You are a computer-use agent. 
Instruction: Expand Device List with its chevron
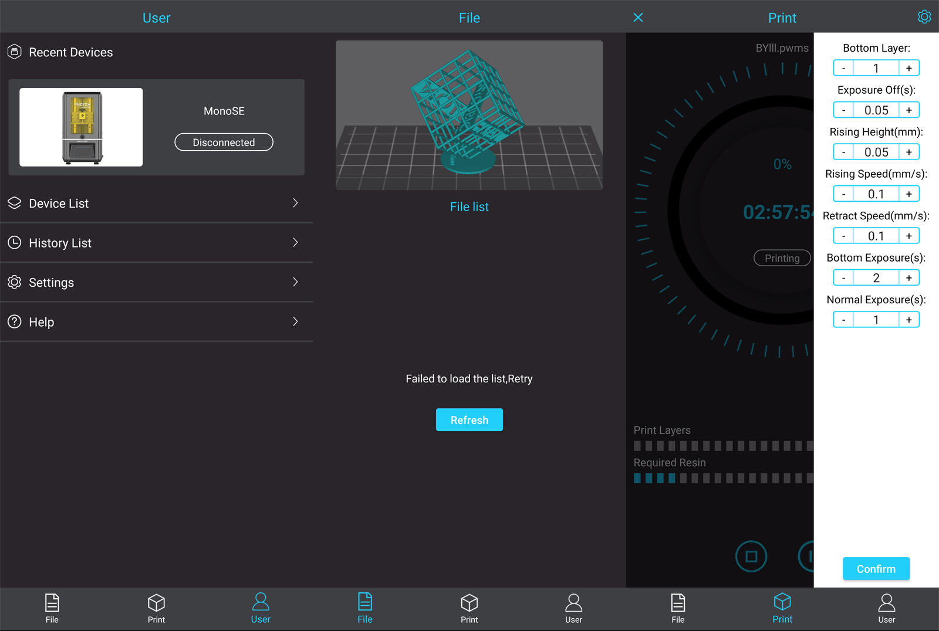pos(295,203)
